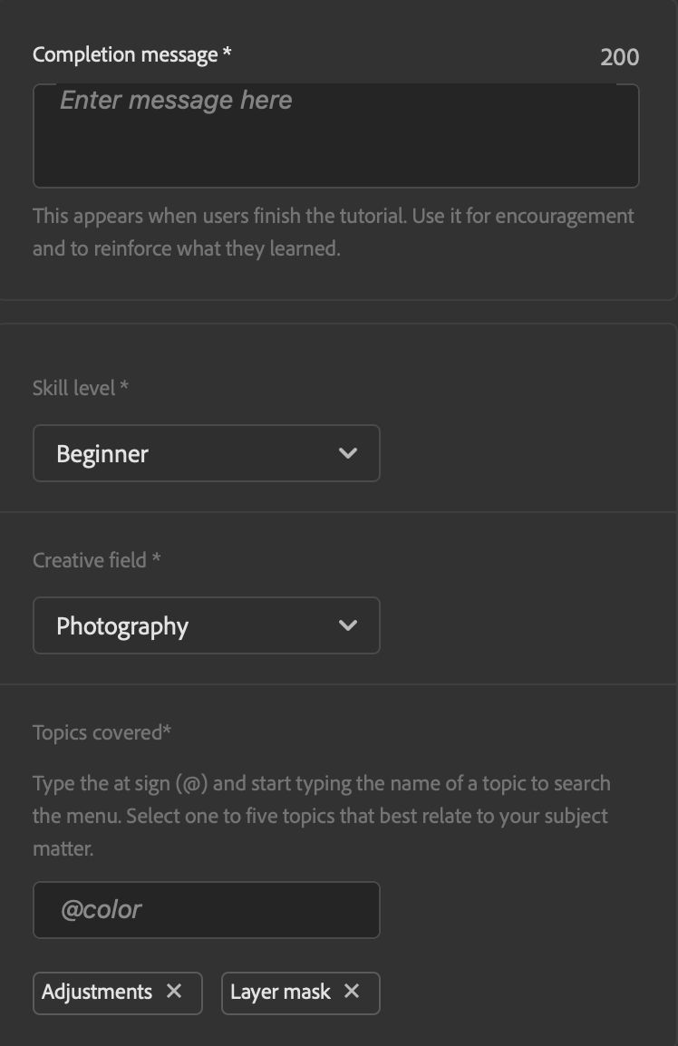Remove the Adjustments topic tag

coord(174,992)
